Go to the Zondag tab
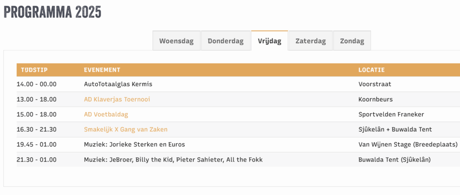Screen dimensions: 460x195 (352, 41)
